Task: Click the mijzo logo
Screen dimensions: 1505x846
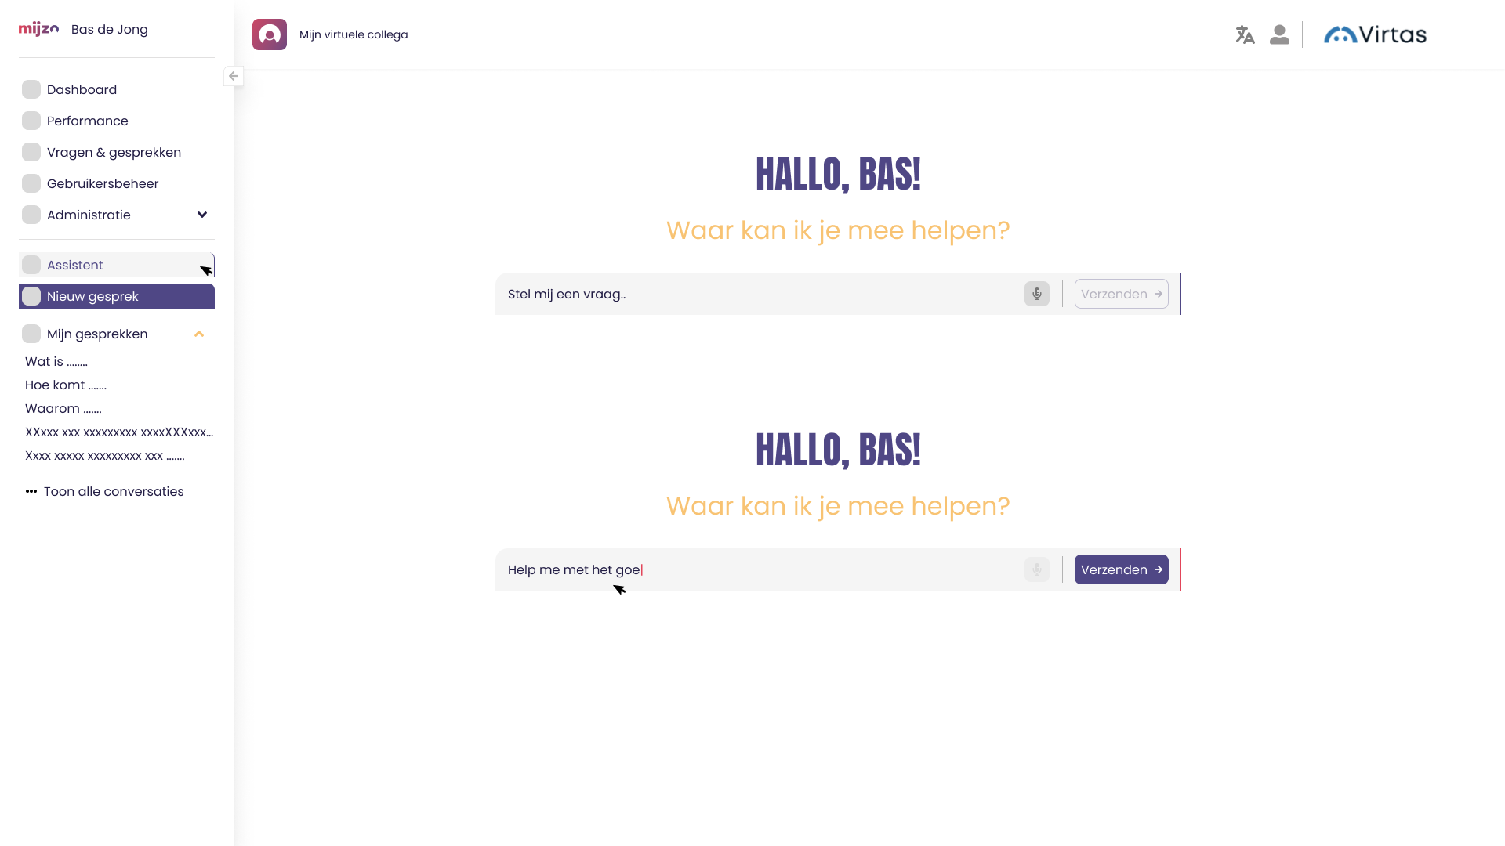Action: 38,29
